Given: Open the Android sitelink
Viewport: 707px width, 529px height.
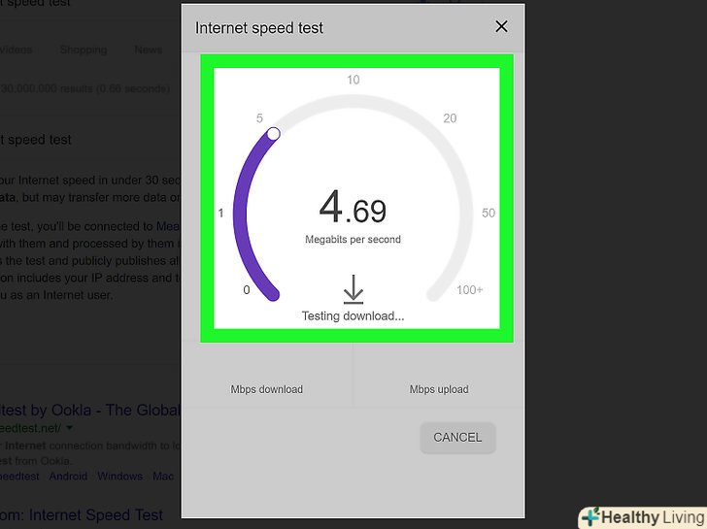Looking at the screenshot, I should click(68, 476).
